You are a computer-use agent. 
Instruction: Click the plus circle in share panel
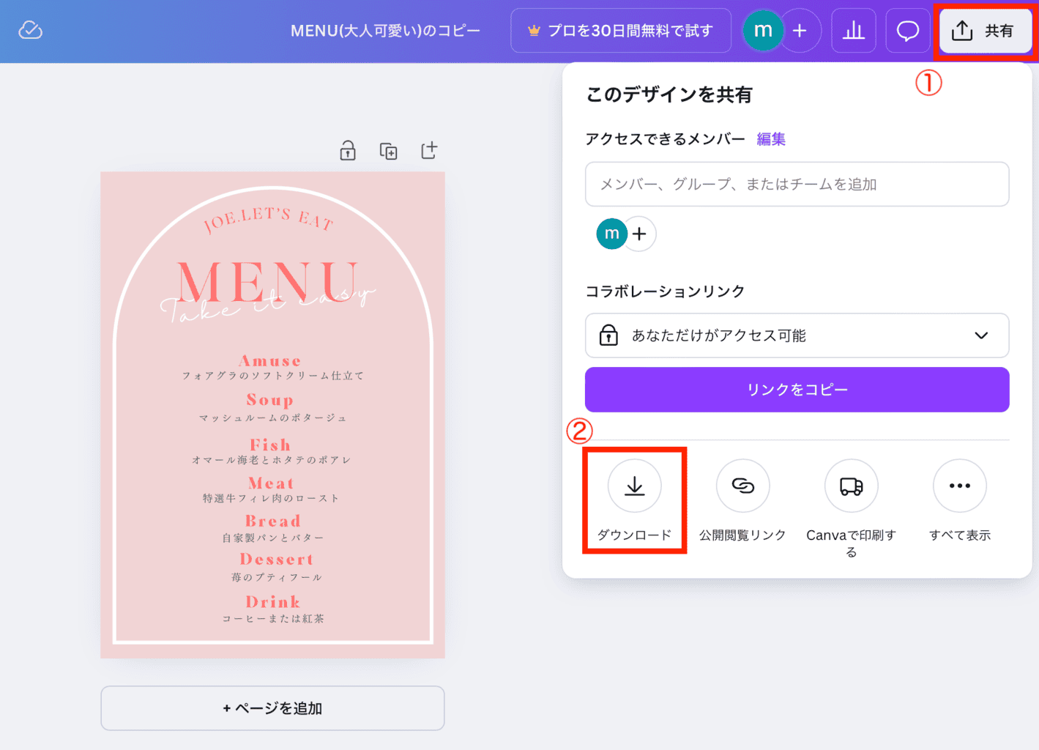coord(640,234)
